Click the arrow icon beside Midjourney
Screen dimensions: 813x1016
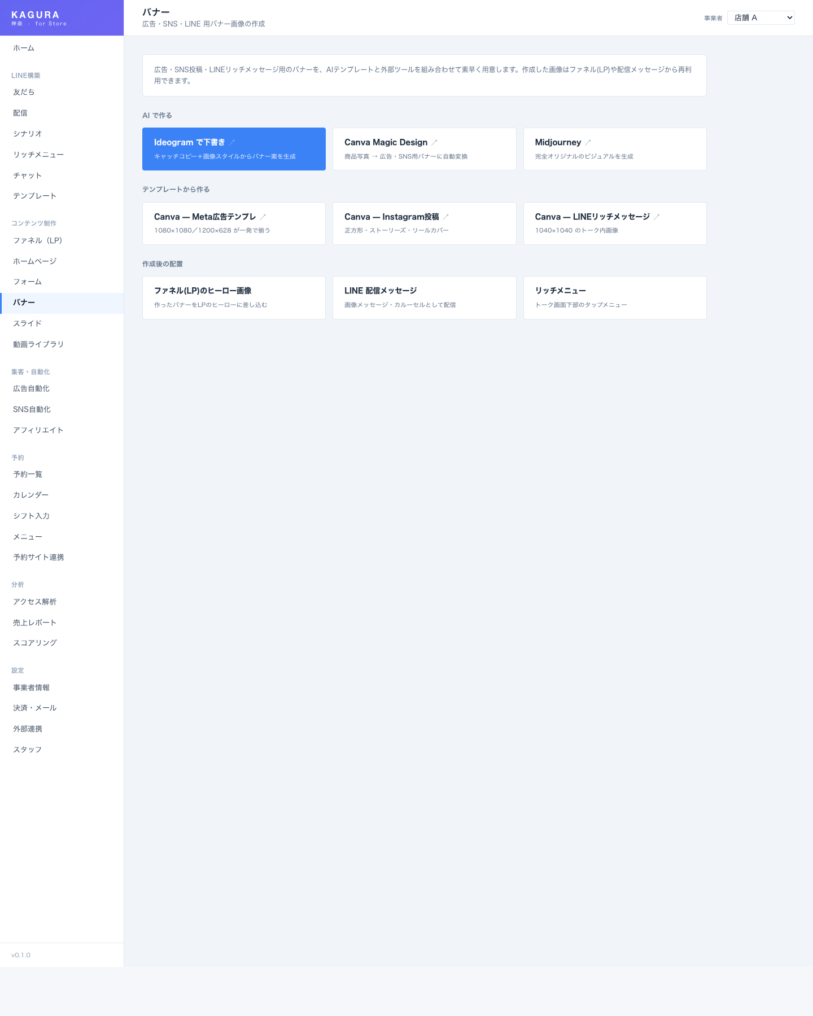pyautogui.click(x=588, y=143)
